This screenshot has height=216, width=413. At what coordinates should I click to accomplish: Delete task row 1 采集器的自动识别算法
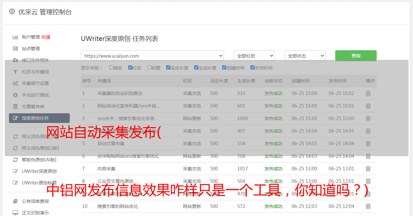tap(368, 93)
